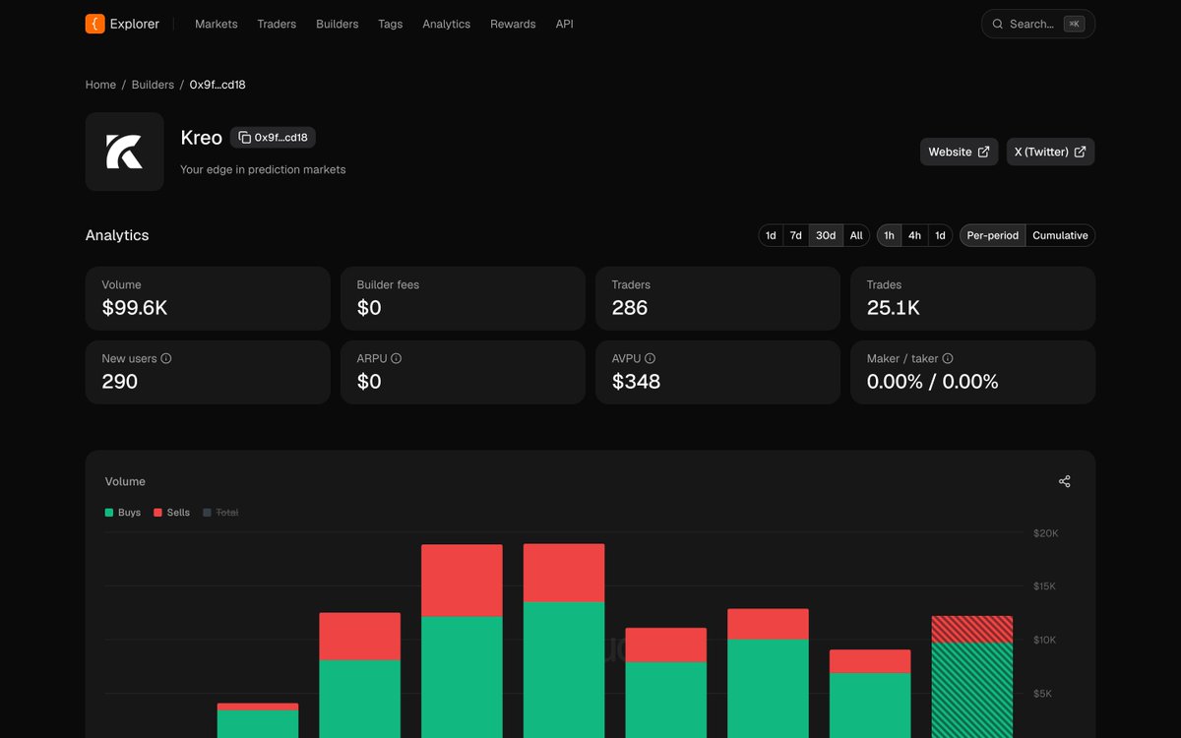The width and height of the screenshot is (1181, 738).
Task: Open the Rewards nav item
Action: point(513,24)
